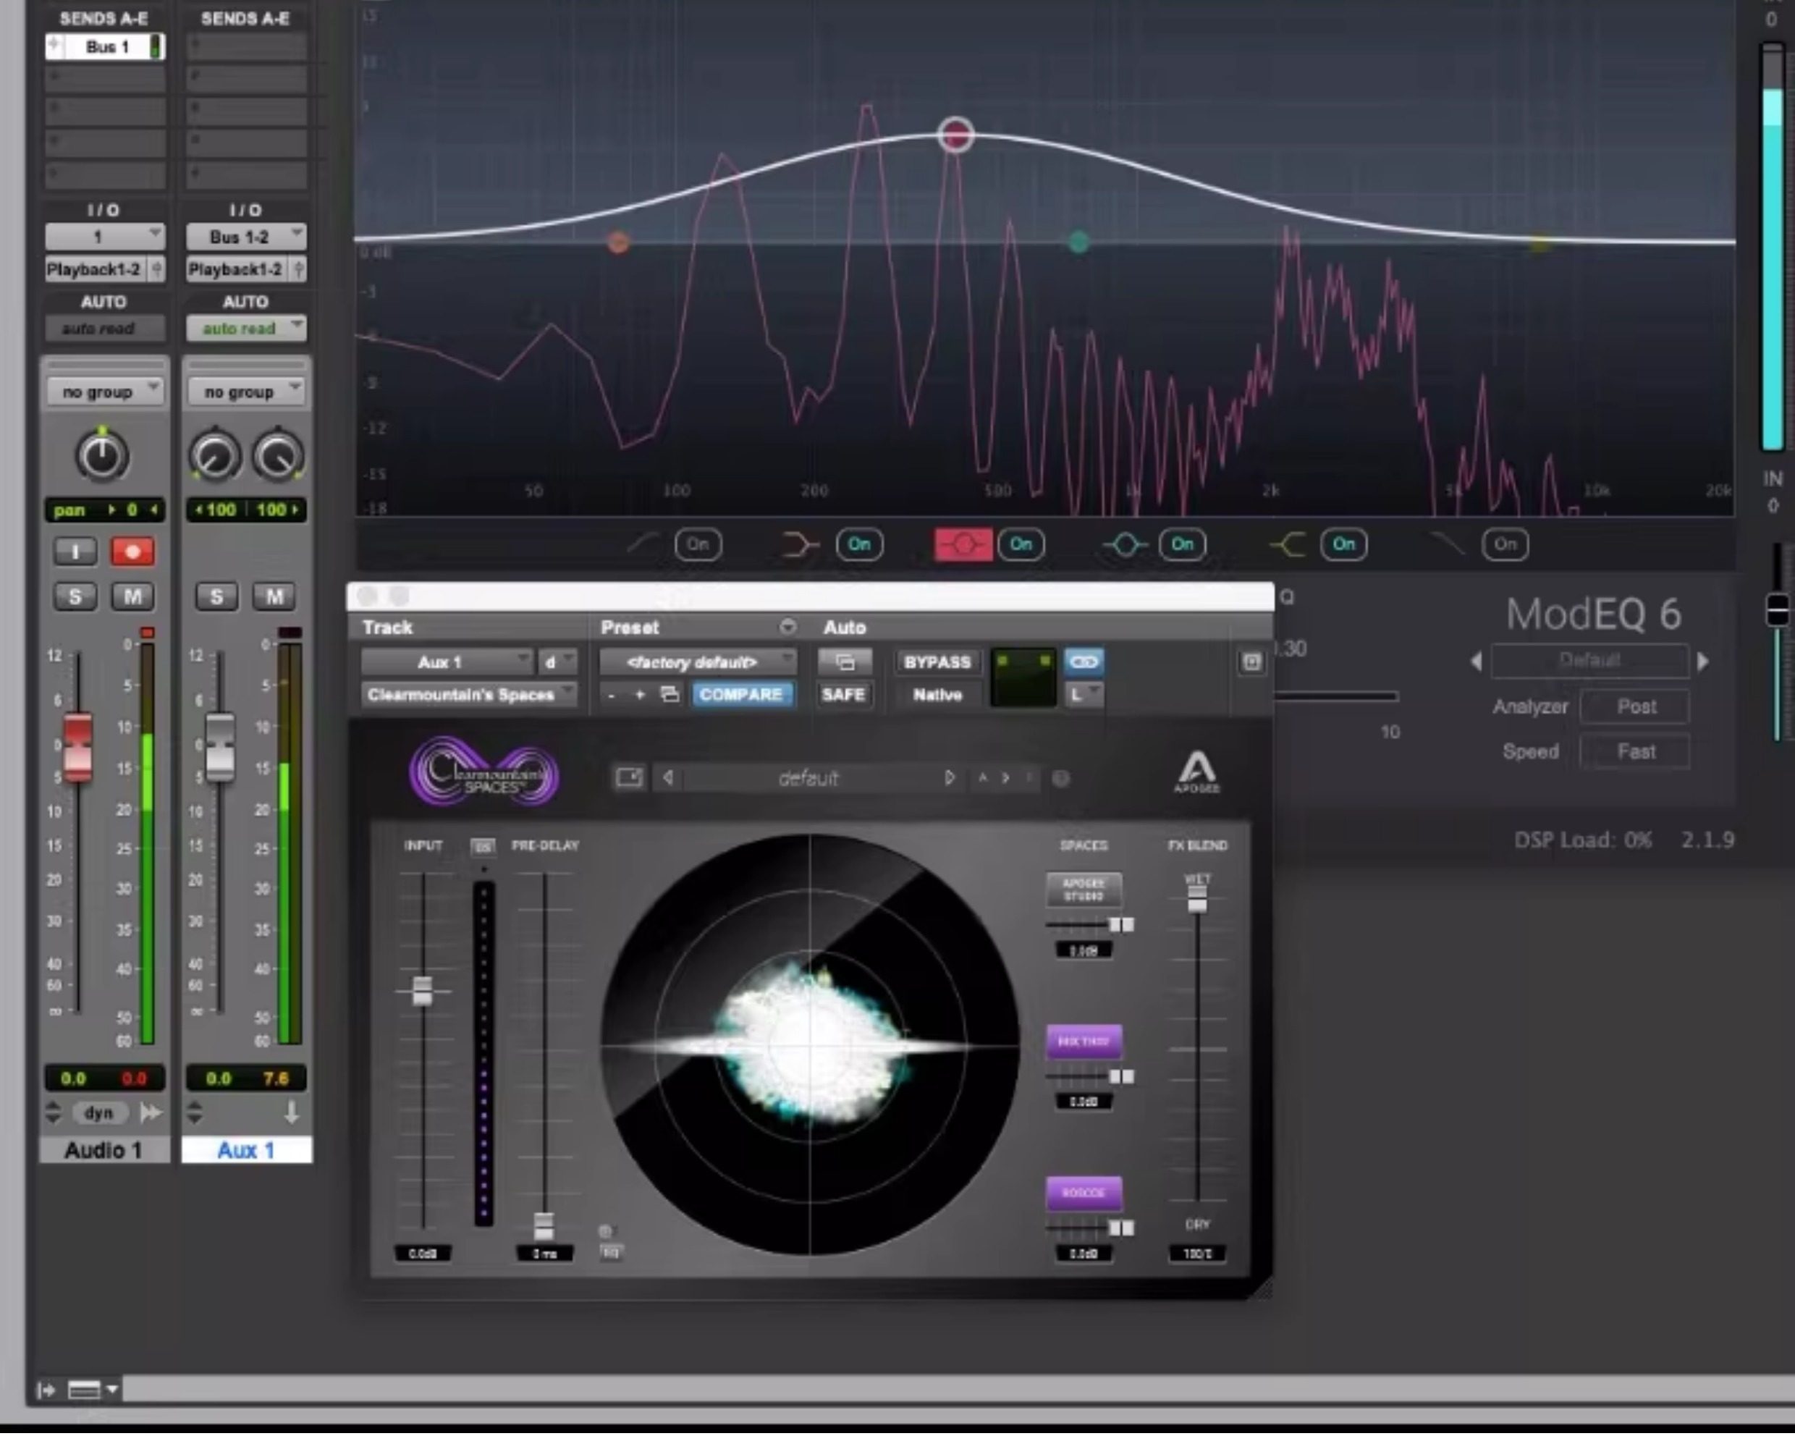Click the red EQ node on the curve
1795x1436 pixels.
[956, 134]
